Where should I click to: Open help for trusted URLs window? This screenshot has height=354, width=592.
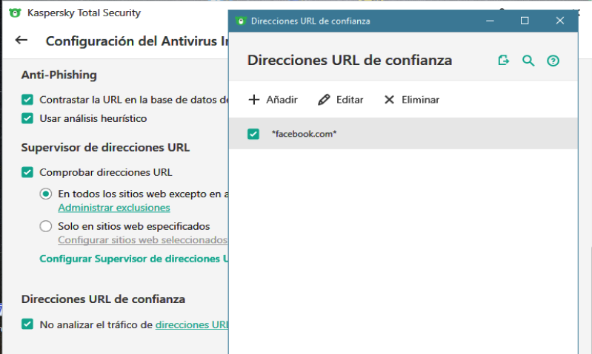[553, 61]
